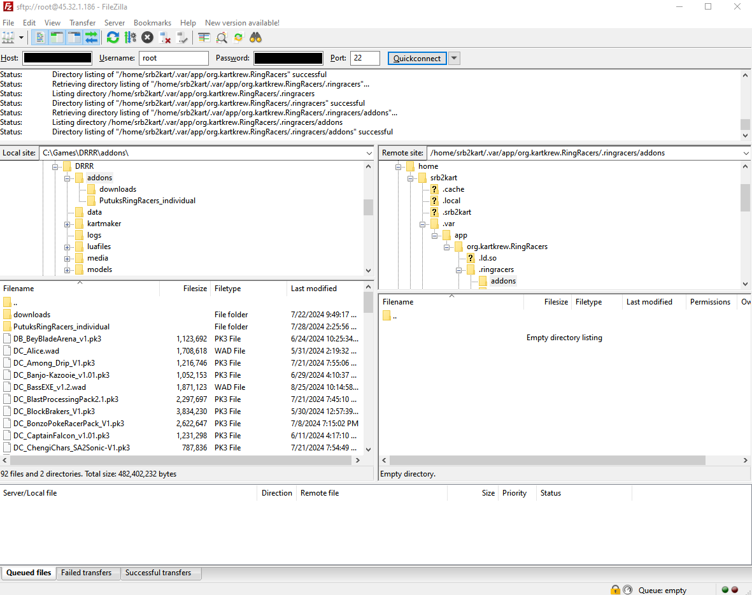Collapse the .var folder in remote tree
Screen dimensions: 752x595
click(423, 224)
